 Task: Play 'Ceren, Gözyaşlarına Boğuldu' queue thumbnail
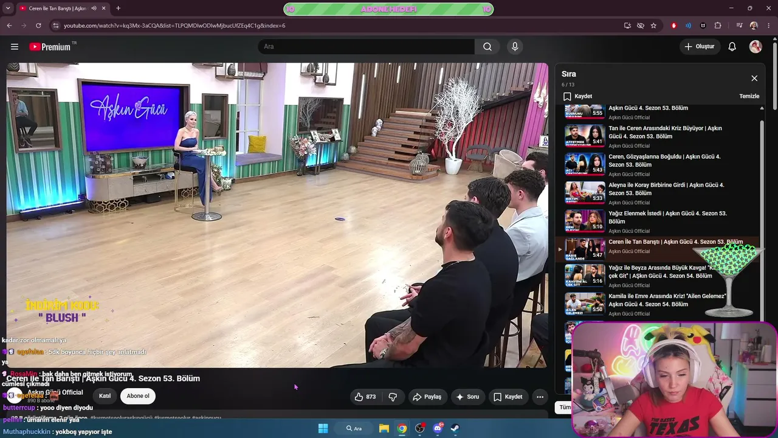(585, 165)
